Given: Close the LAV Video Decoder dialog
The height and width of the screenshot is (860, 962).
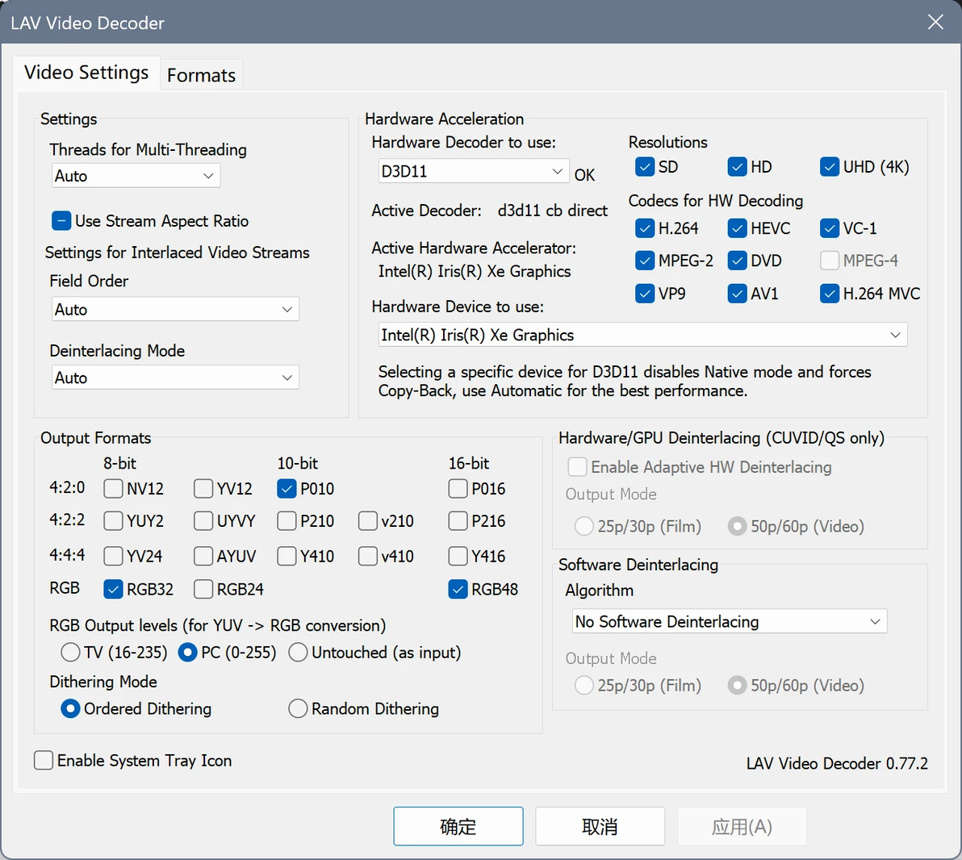Looking at the screenshot, I should click(935, 22).
